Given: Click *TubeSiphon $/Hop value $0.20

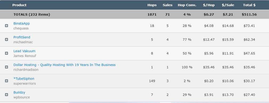Looking at the screenshot, I should tap(209, 81).
